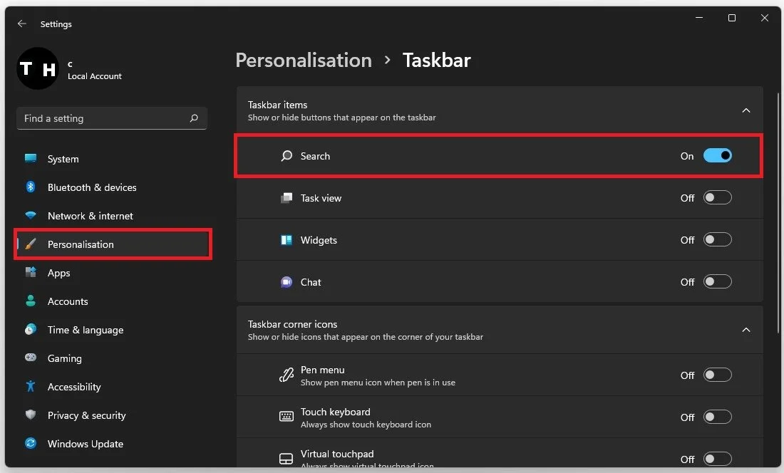
Task: Collapse the Taskbar corner icons section
Action: (746, 330)
